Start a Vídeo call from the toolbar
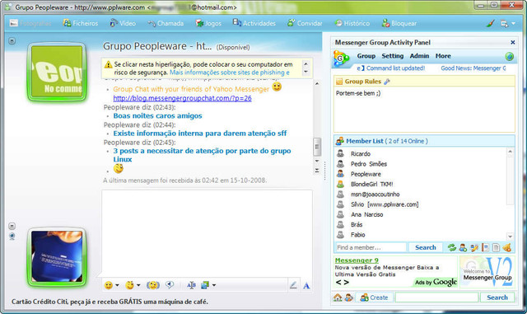The height and width of the screenshot is (314, 527). click(123, 23)
